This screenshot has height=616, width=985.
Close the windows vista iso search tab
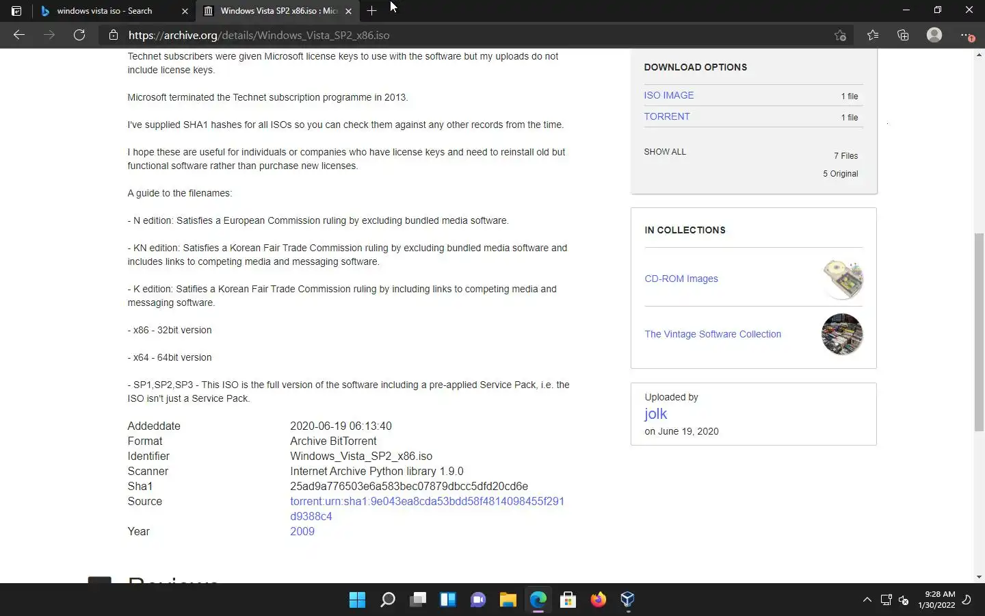click(x=185, y=11)
